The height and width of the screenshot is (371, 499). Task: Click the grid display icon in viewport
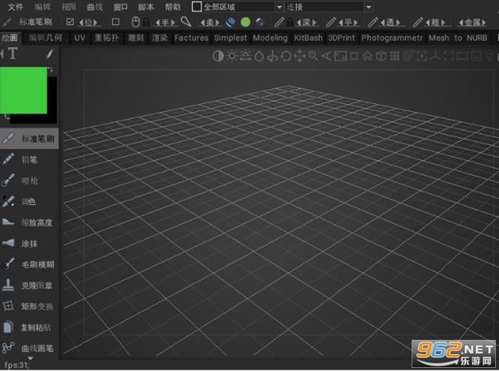click(394, 57)
